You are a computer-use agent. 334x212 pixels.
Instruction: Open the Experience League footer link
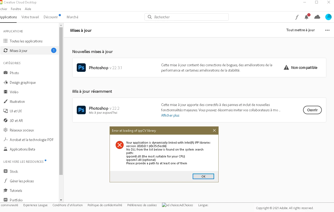(x=35, y=205)
